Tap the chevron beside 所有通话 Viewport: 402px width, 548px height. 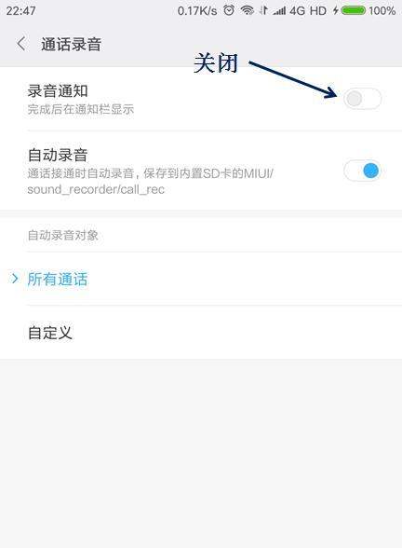[x=15, y=279]
